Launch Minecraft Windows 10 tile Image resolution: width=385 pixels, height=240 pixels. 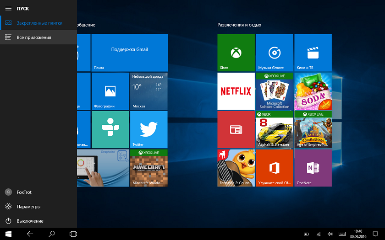point(148,168)
